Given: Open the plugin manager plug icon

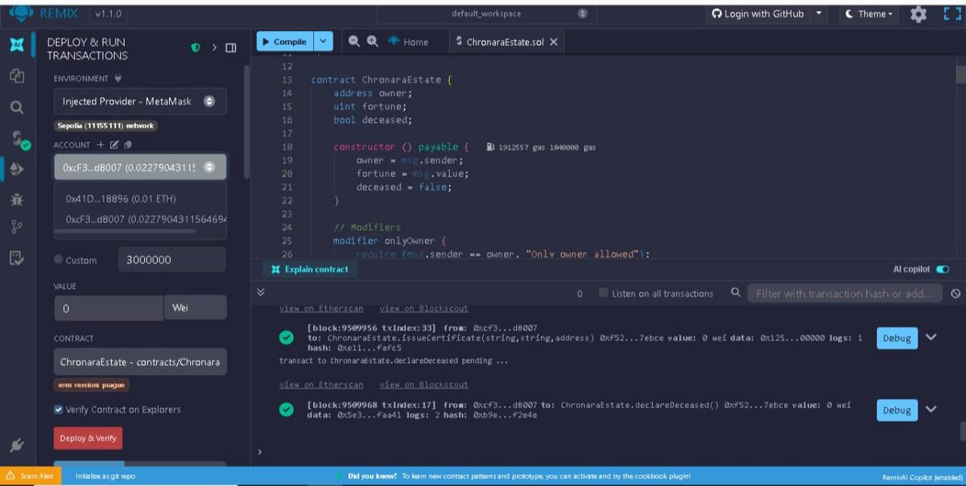Looking at the screenshot, I should coord(17,444).
